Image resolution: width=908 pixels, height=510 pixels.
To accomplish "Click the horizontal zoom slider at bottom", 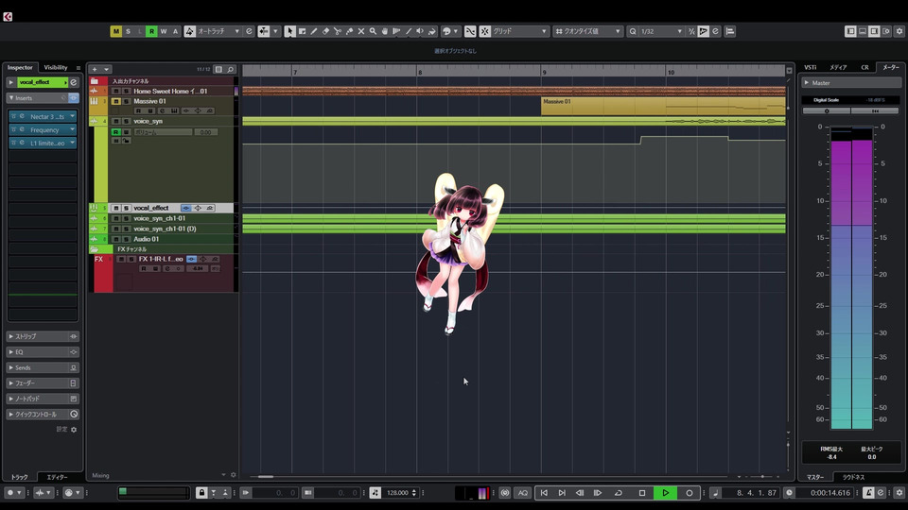I will pyautogui.click(x=762, y=476).
